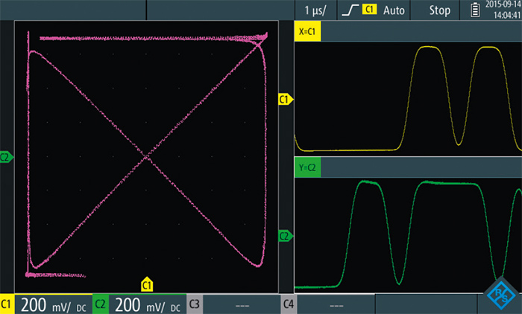
Task: Click the yellow C1 trigger source badge in top bar
Action: click(x=368, y=10)
